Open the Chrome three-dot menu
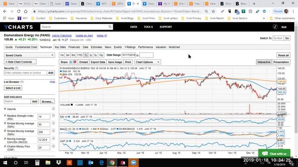This screenshot has height=167, width=298. (x=293, y=11)
